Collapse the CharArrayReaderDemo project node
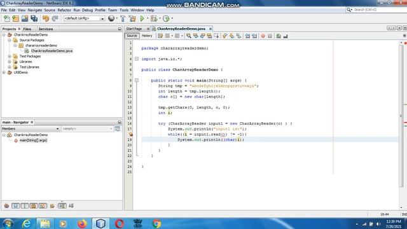Image resolution: width=407 pixels, height=229 pixels. click(4, 35)
